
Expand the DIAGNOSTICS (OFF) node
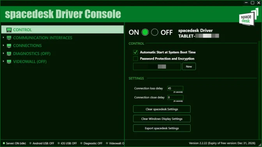[x=4, y=54]
